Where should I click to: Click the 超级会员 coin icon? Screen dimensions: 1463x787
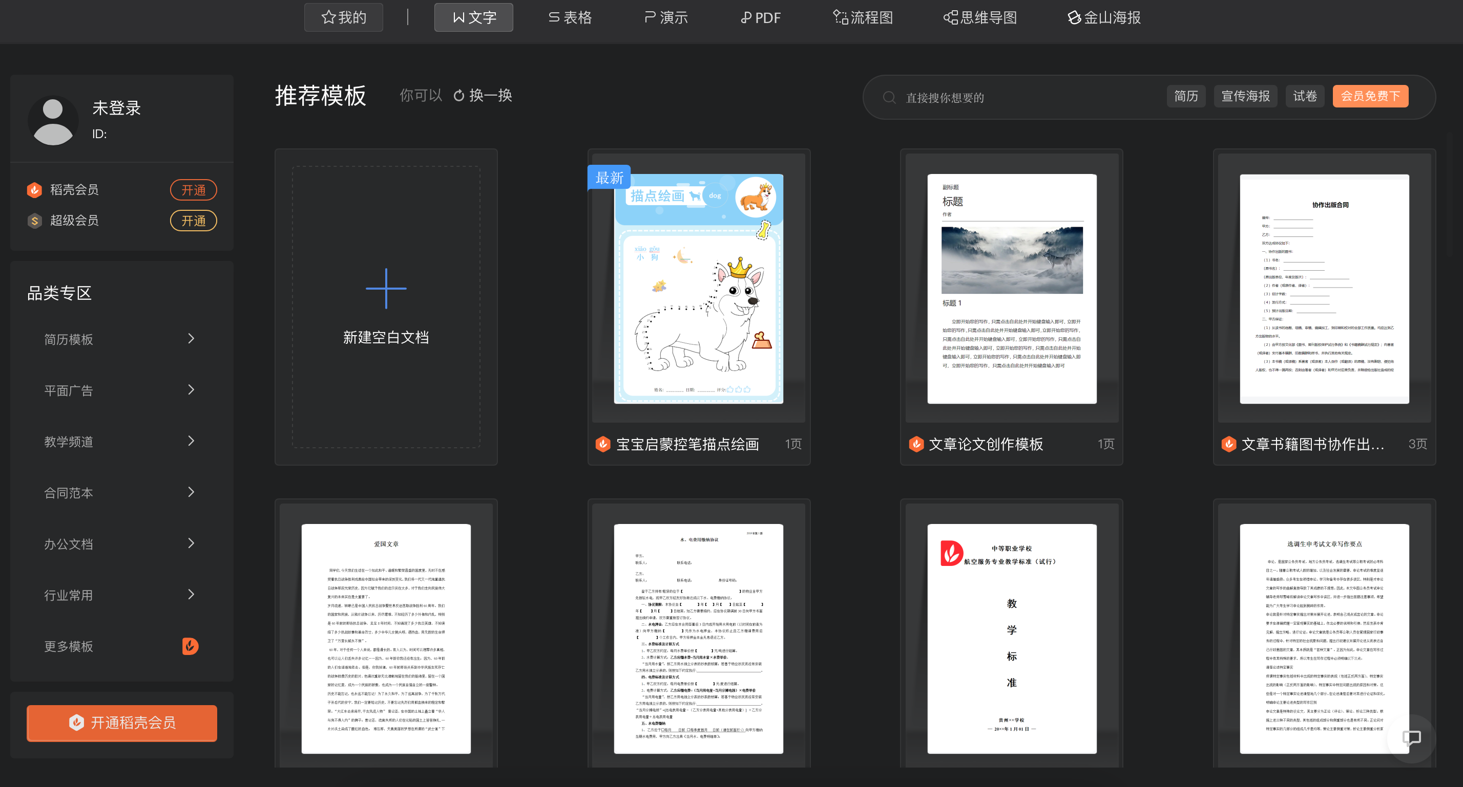pyautogui.click(x=35, y=220)
